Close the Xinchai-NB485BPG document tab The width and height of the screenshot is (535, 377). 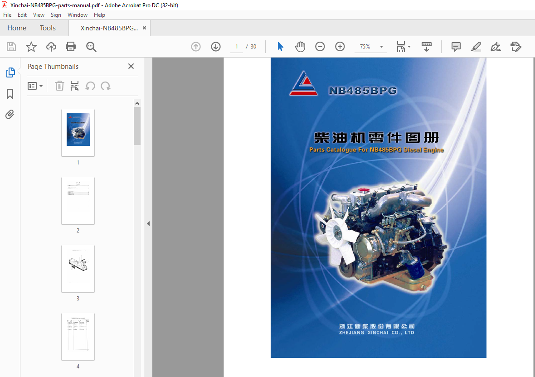(x=144, y=28)
